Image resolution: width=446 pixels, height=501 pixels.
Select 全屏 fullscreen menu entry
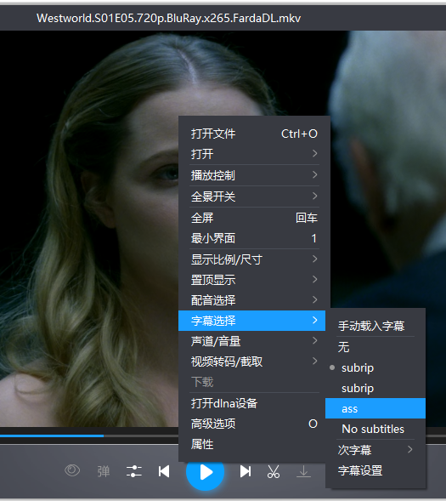(254, 218)
